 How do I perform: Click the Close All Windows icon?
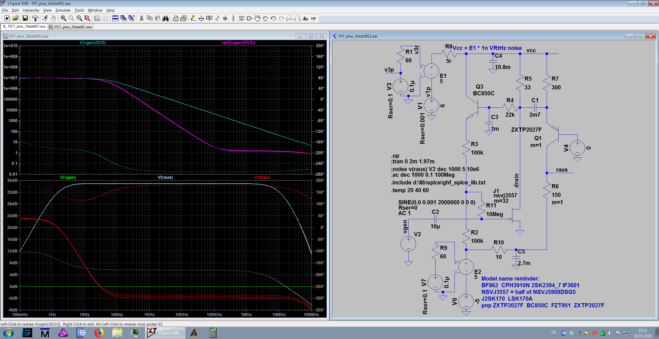tap(131, 18)
